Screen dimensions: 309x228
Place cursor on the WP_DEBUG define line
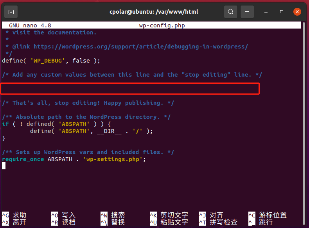tap(51, 61)
